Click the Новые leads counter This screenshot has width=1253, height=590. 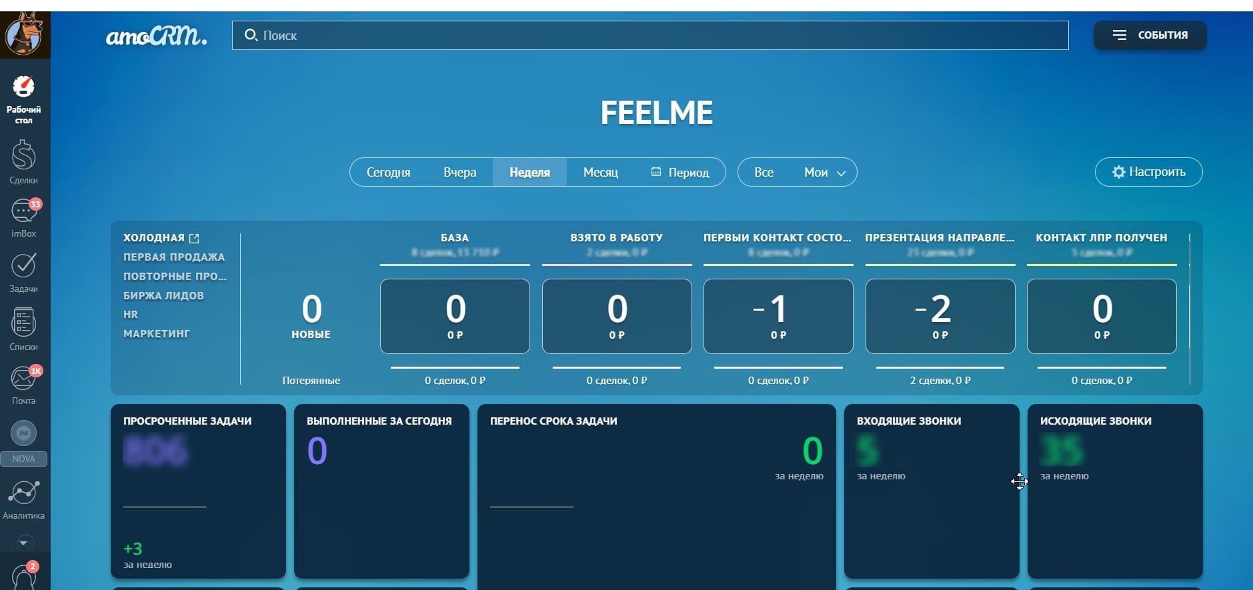[x=311, y=316]
